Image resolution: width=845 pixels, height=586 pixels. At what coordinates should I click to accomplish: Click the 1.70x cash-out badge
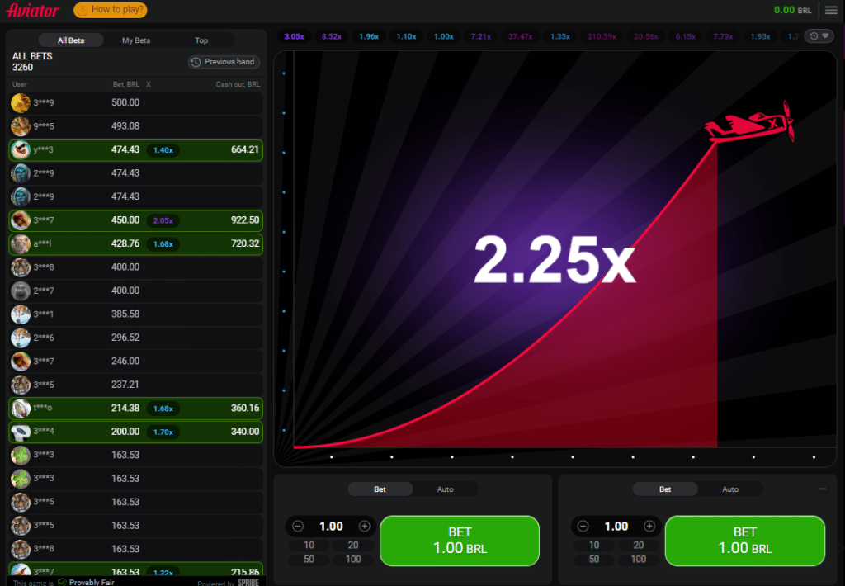pyautogui.click(x=163, y=432)
